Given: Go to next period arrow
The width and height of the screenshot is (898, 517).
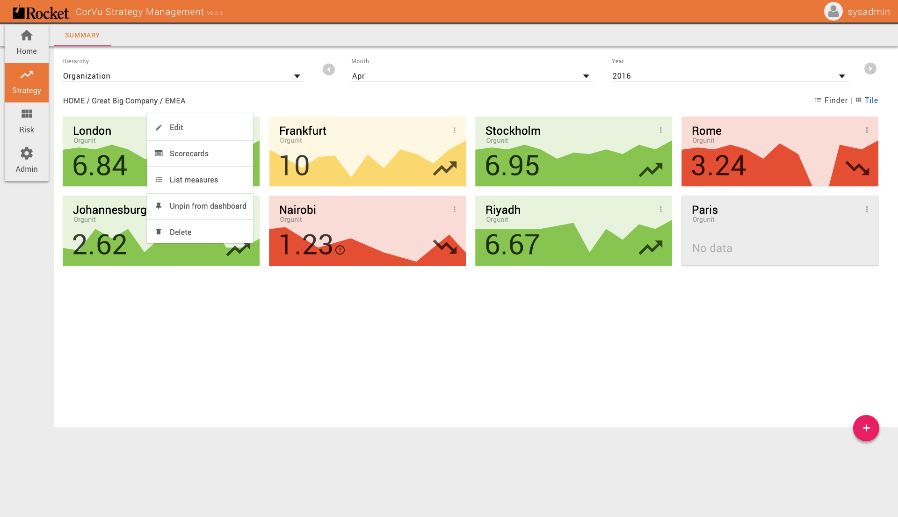Looking at the screenshot, I should (870, 68).
